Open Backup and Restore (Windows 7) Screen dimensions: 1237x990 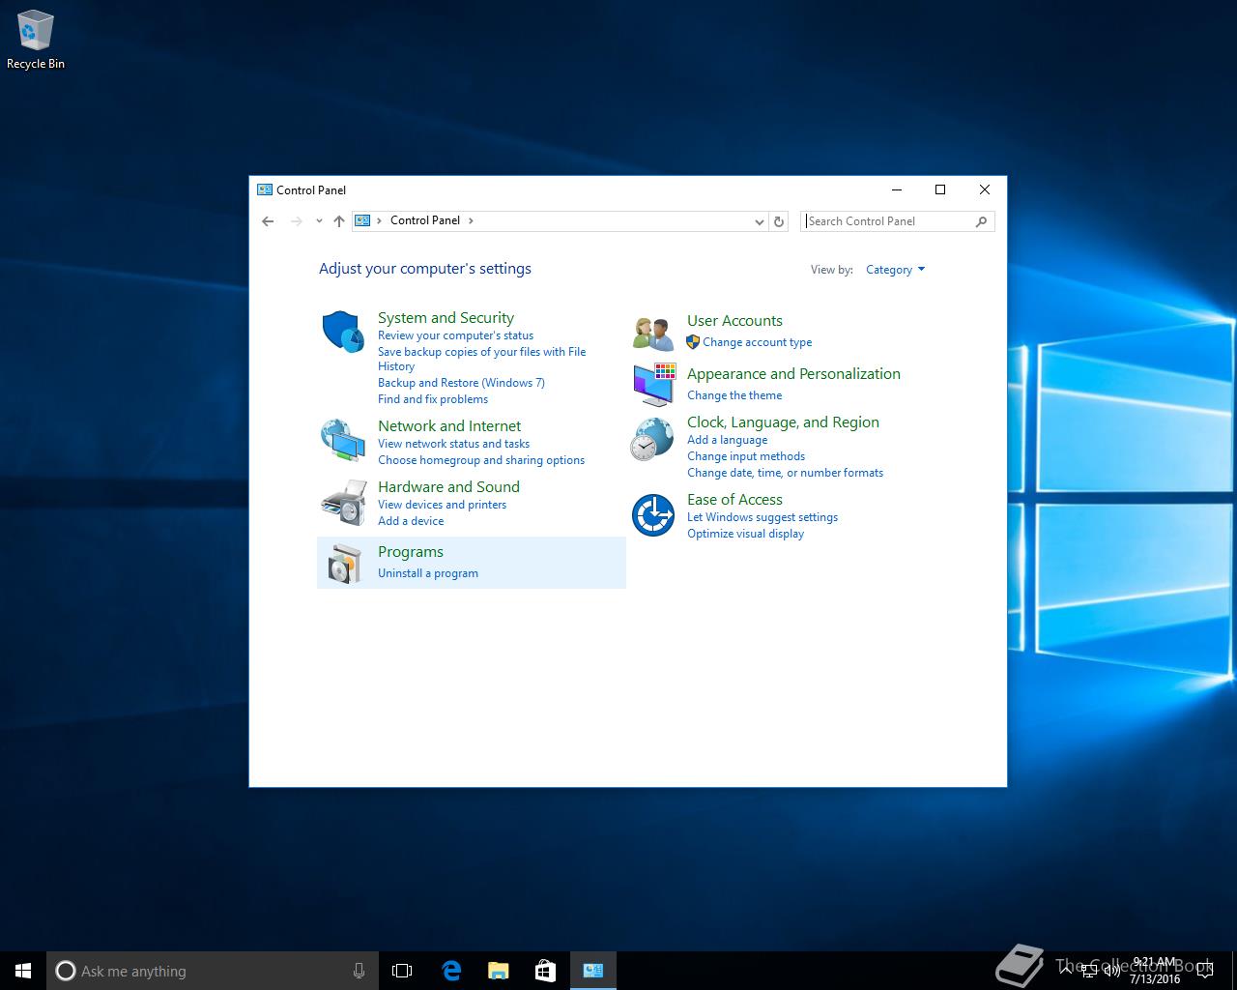461,383
